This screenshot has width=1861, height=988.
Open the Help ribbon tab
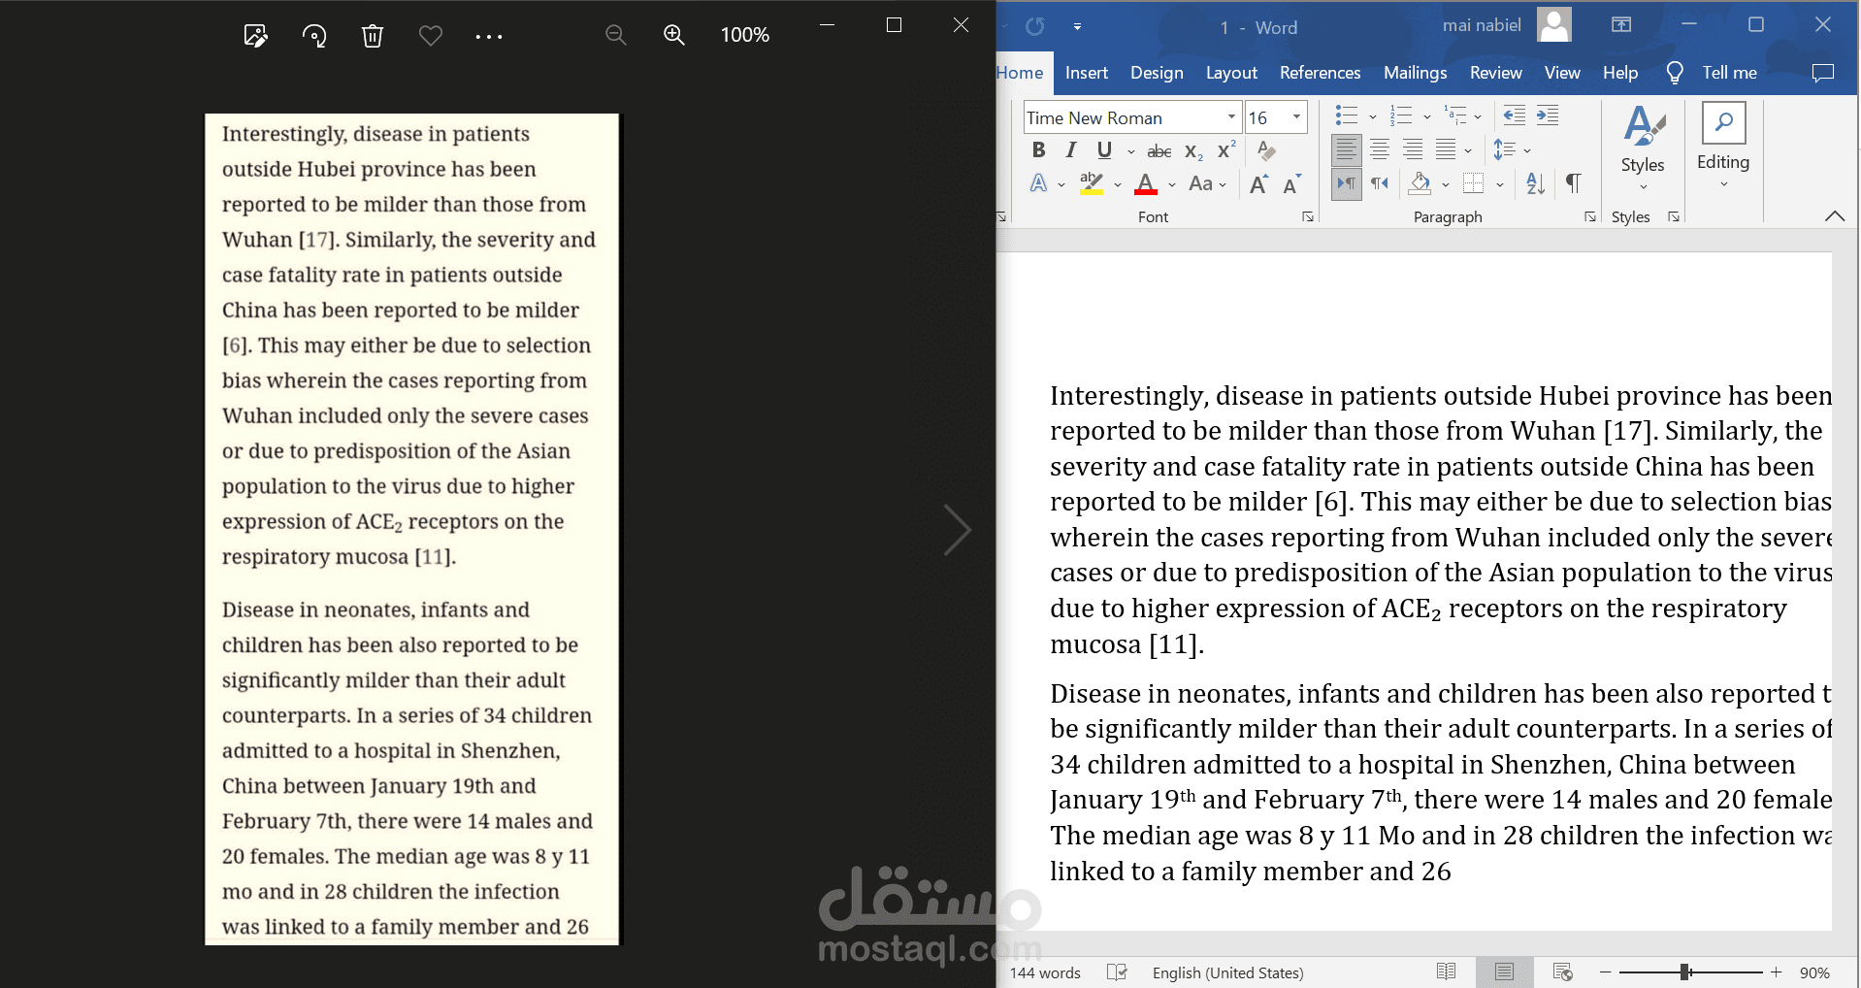(x=1620, y=73)
